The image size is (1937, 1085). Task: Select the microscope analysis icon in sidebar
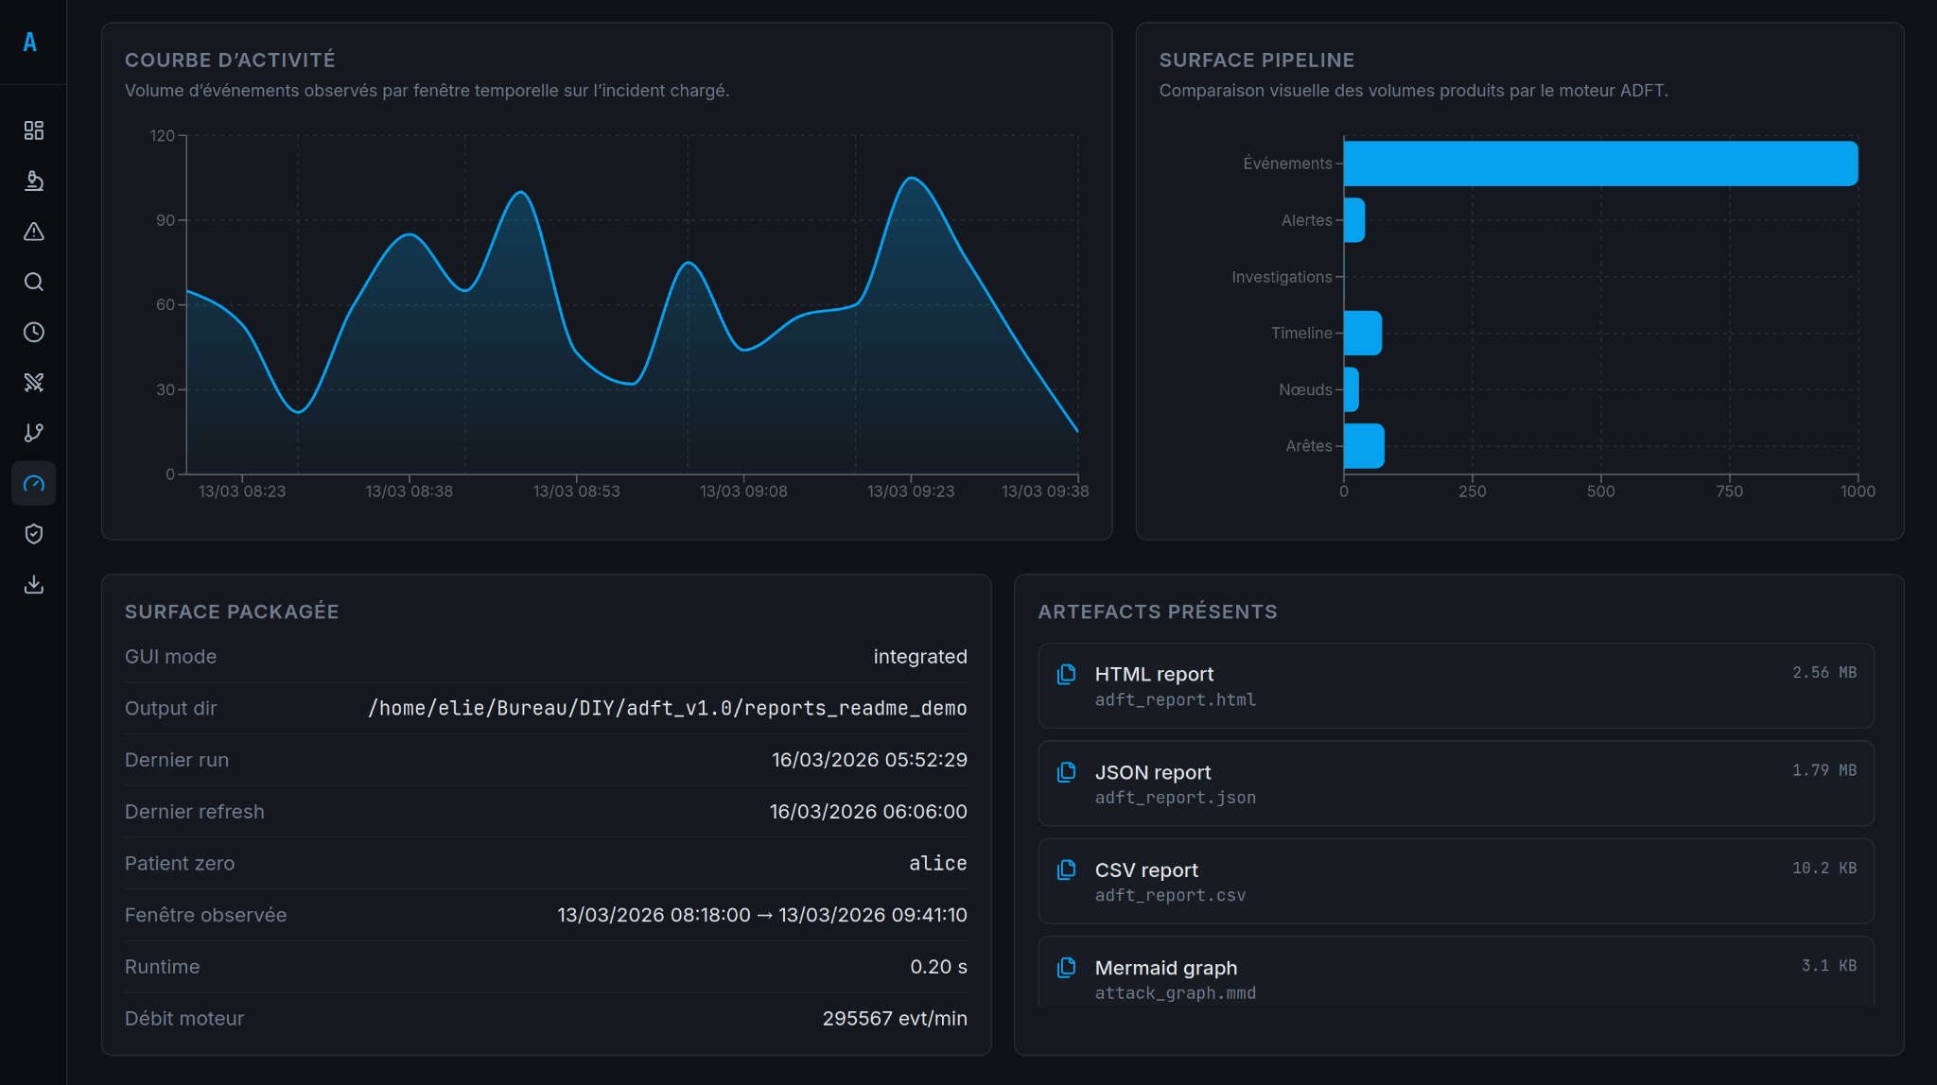click(x=34, y=181)
